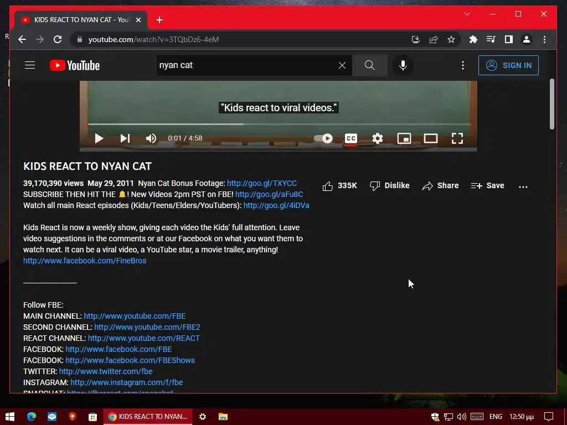
Task: Open Windows notification center
Action: point(549,417)
